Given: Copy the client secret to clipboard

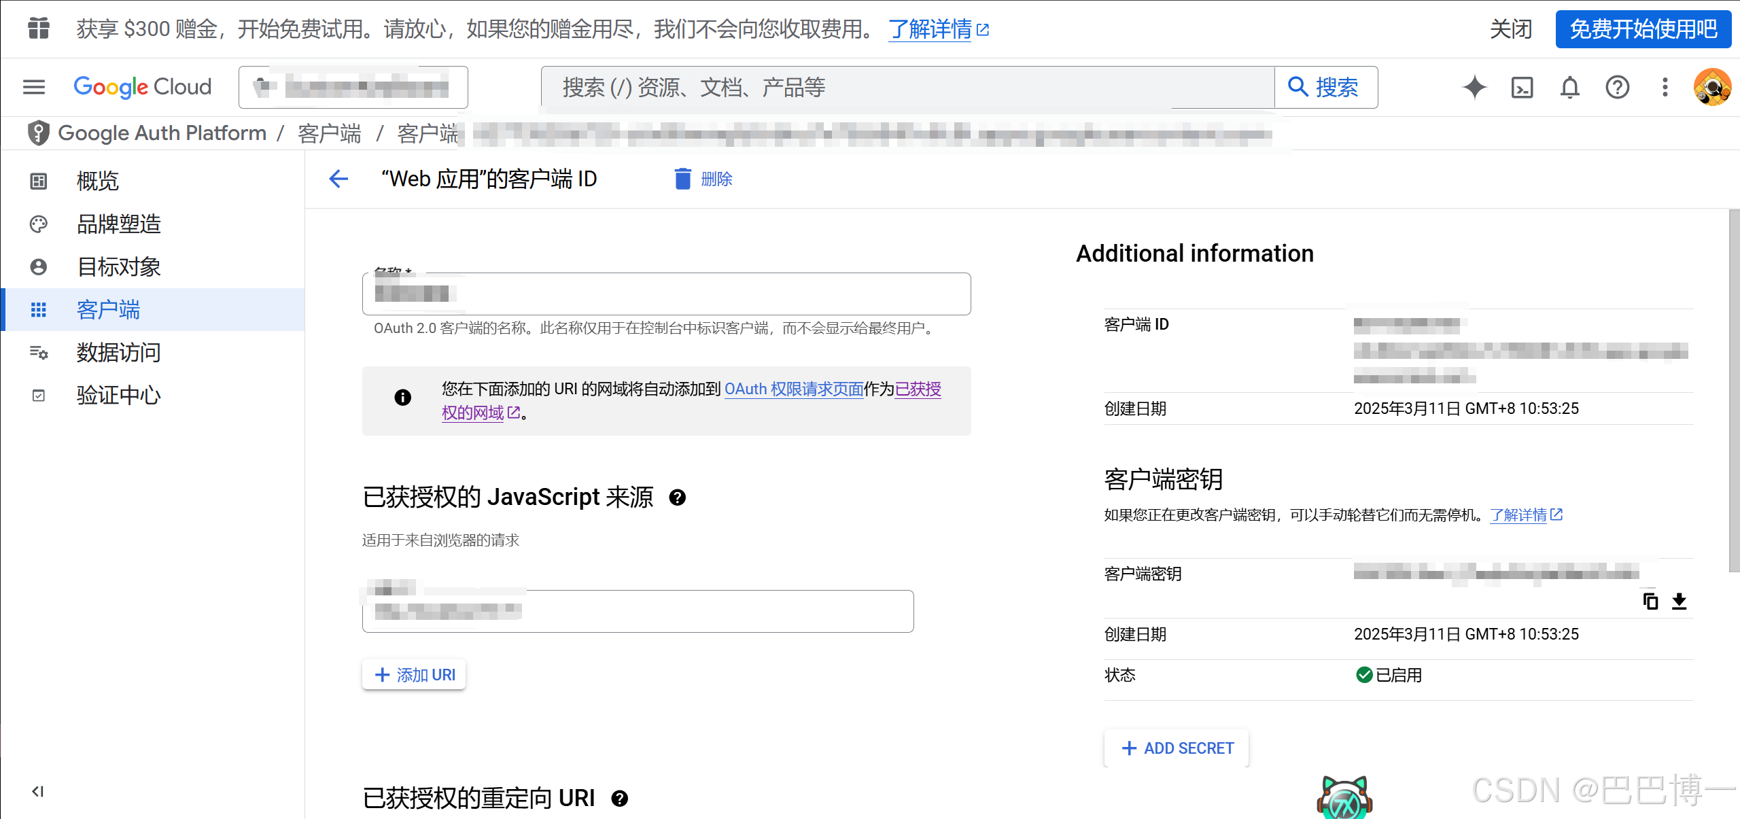Looking at the screenshot, I should (x=1650, y=601).
